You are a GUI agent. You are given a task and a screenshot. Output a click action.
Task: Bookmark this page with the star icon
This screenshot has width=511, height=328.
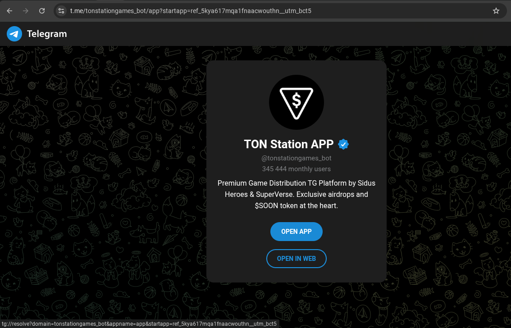(x=496, y=11)
